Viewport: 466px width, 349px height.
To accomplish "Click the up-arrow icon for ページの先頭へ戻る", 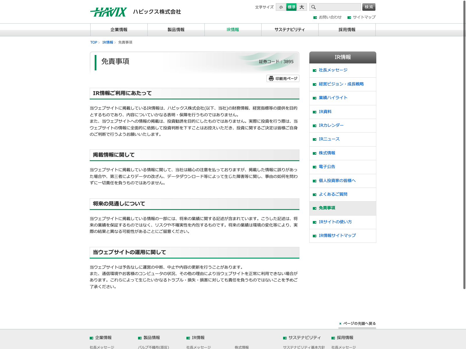I will 340,323.
